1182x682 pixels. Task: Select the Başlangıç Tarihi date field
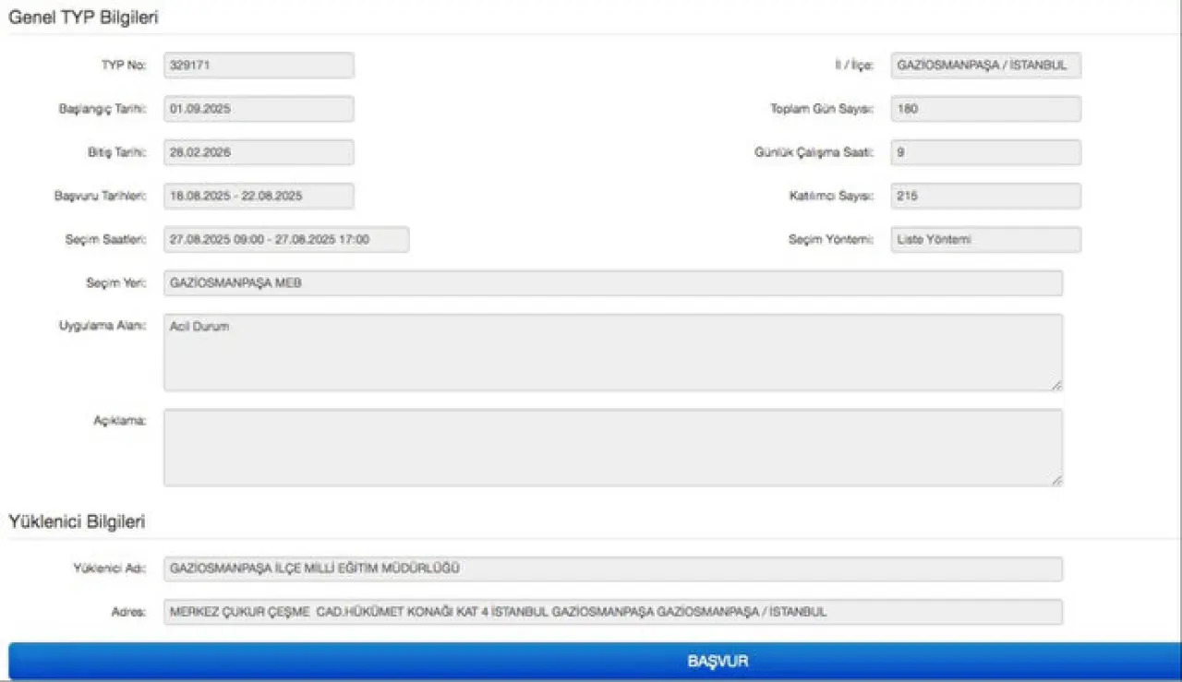259,109
